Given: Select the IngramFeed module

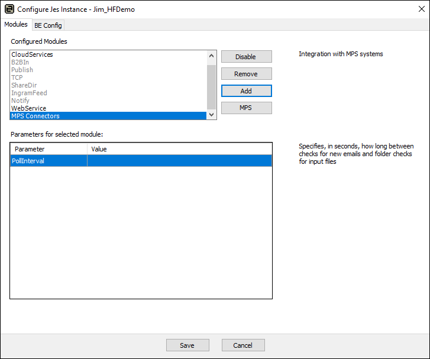Looking at the screenshot, I should 108,93.
